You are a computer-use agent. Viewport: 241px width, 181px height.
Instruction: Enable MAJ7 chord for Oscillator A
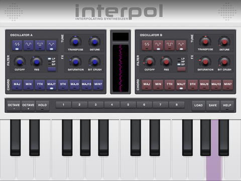[x=51, y=85]
